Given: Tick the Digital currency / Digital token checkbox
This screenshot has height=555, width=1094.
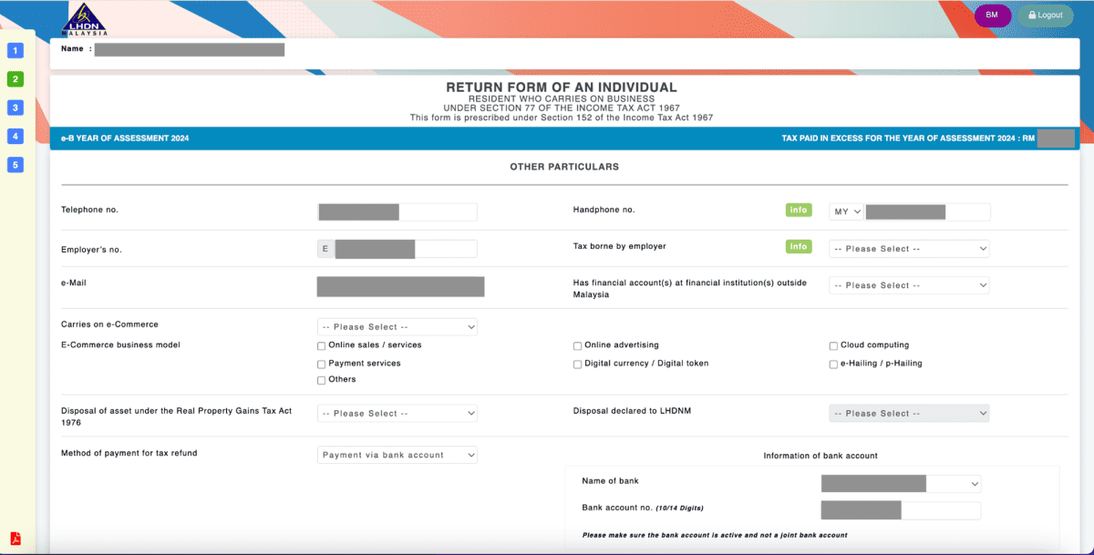Looking at the screenshot, I should point(577,365).
